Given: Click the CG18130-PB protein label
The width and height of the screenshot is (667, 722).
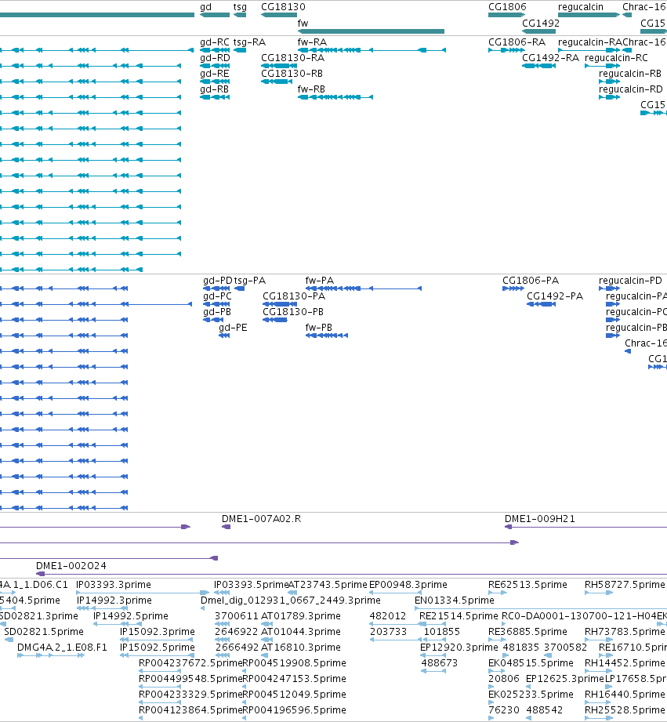Looking at the screenshot, I should coord(293,312).
